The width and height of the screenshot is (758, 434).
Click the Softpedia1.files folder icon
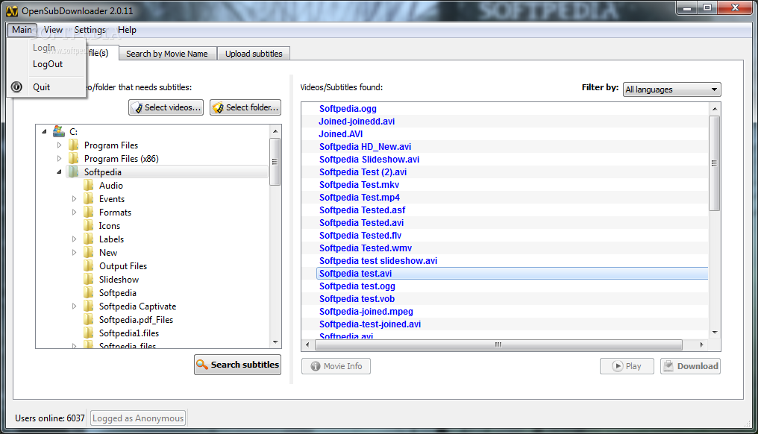89,333
